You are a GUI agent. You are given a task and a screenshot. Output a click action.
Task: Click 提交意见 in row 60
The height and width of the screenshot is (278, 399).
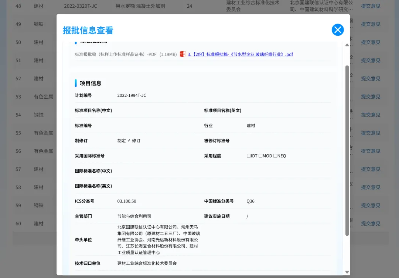coord(371,224)
